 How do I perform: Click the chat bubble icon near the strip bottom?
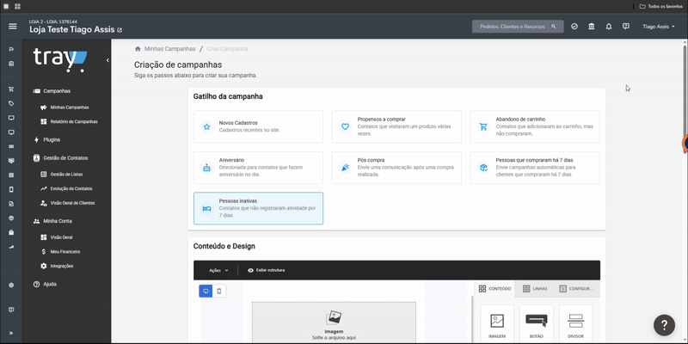pos(11,310)
